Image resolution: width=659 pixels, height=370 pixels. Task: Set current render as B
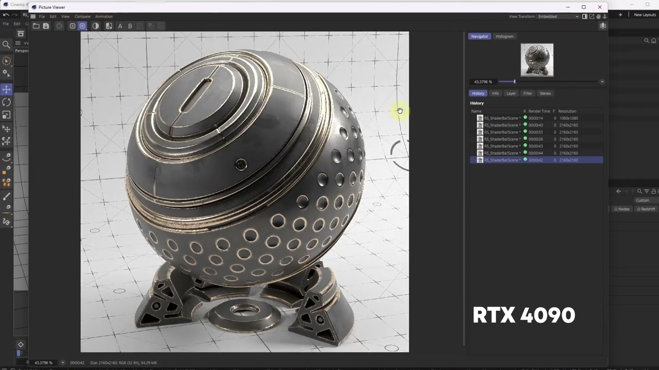tap(130, 26)
